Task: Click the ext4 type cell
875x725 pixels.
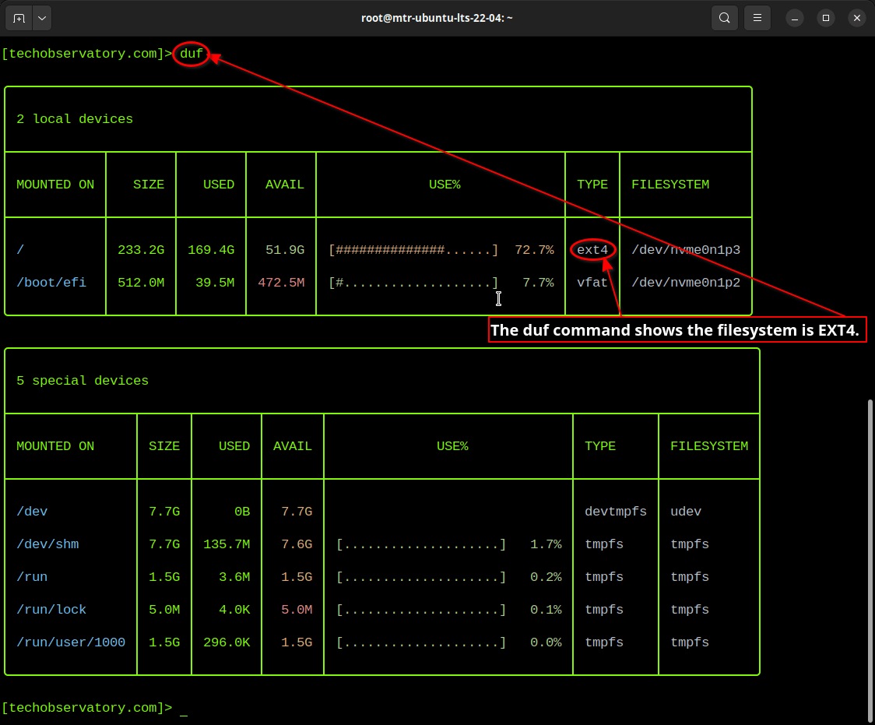Action: [592, 250]
